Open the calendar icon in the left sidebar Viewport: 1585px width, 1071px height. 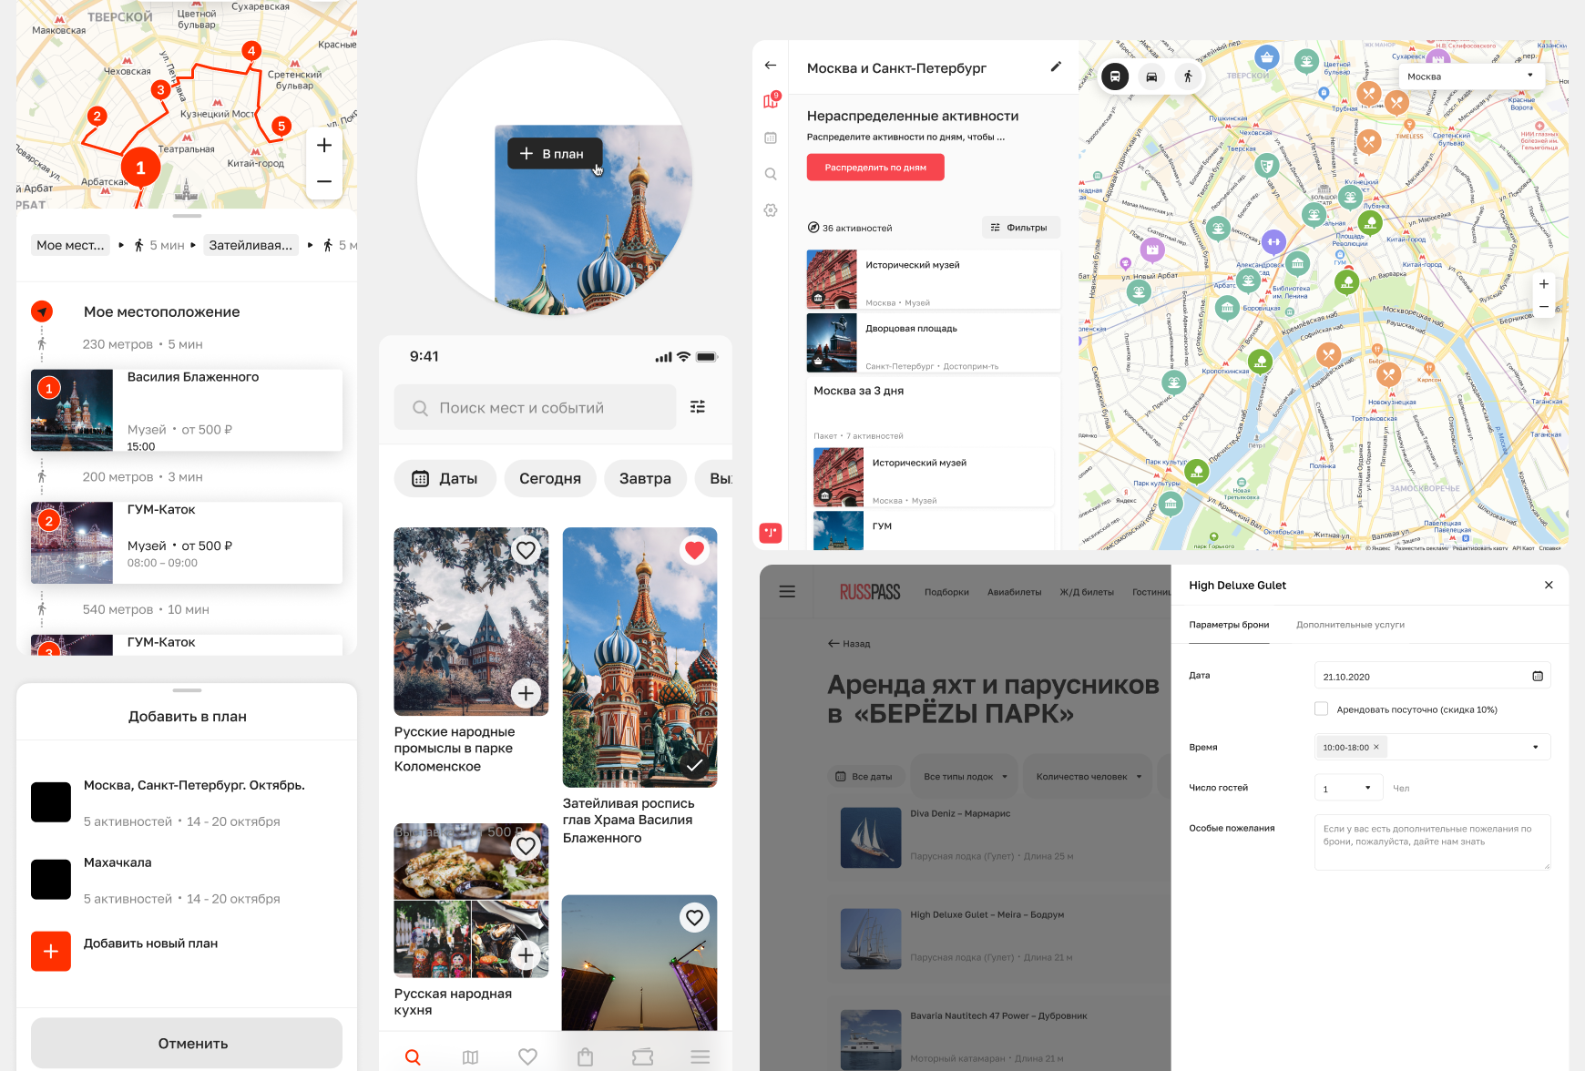tap(771, 138)
